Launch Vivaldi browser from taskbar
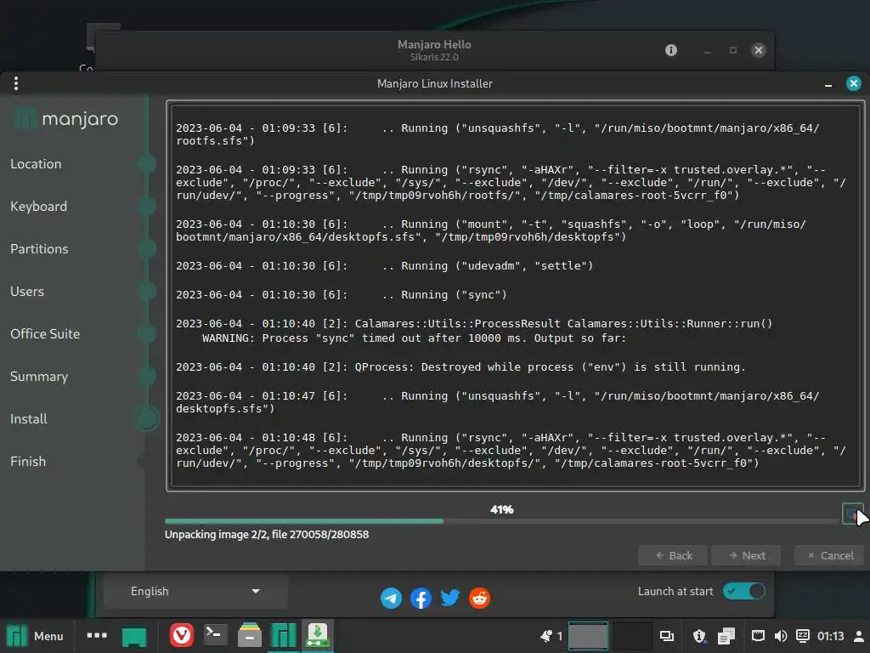Viewport: 870px width, 653px height. tap(182, 635)
